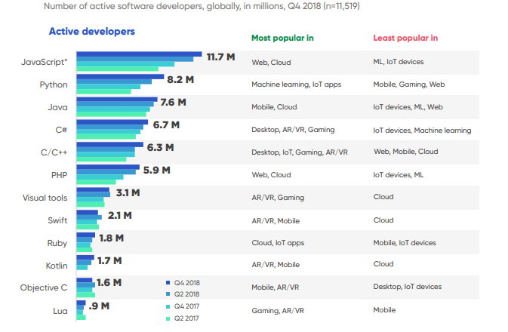Screen dimensions: 508x332
Task: Click the '1.8 M' value for Ruby
Action: 112,238
